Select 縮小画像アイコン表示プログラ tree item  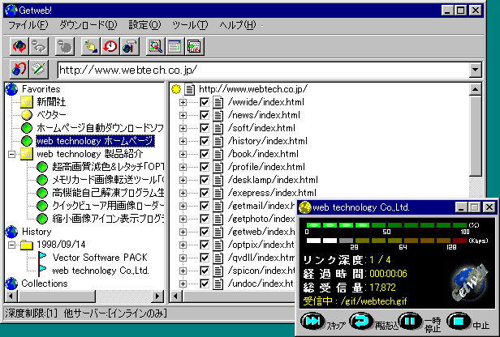pyautogui.click(x=108, y=219)
